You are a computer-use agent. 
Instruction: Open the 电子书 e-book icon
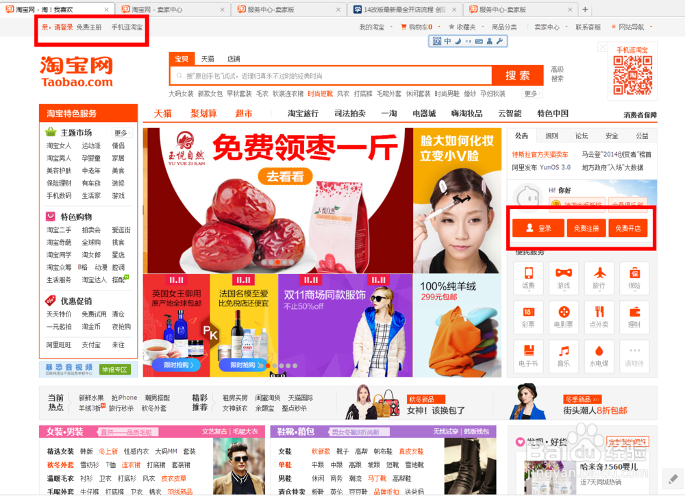(529, 356)
